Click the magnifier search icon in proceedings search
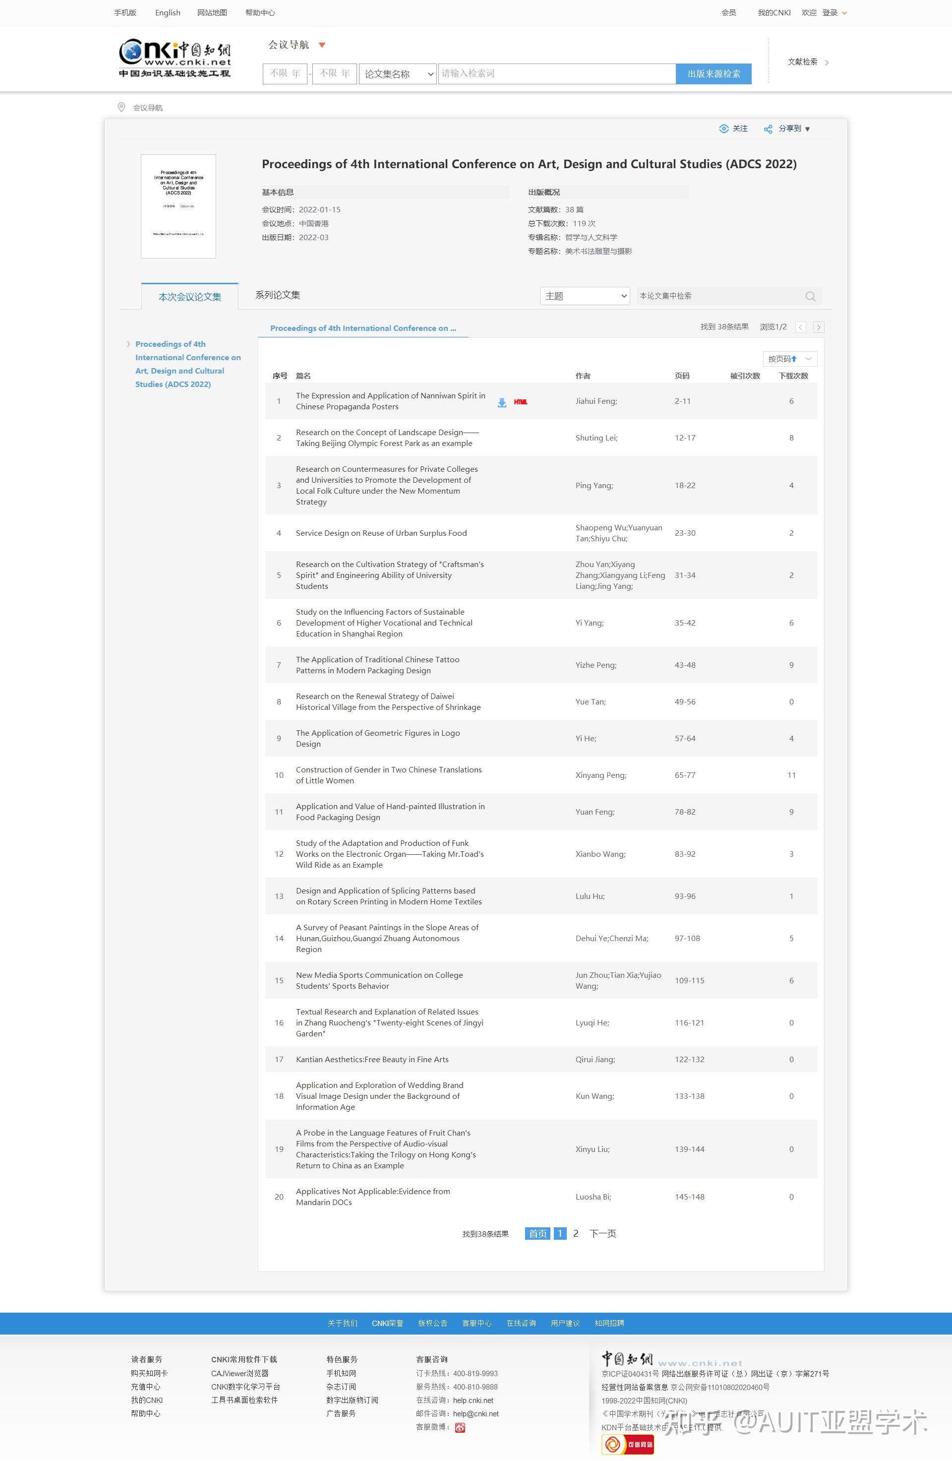Viewport: 952px width, 1461px height. pyautogui.click(x=810, y=297)
